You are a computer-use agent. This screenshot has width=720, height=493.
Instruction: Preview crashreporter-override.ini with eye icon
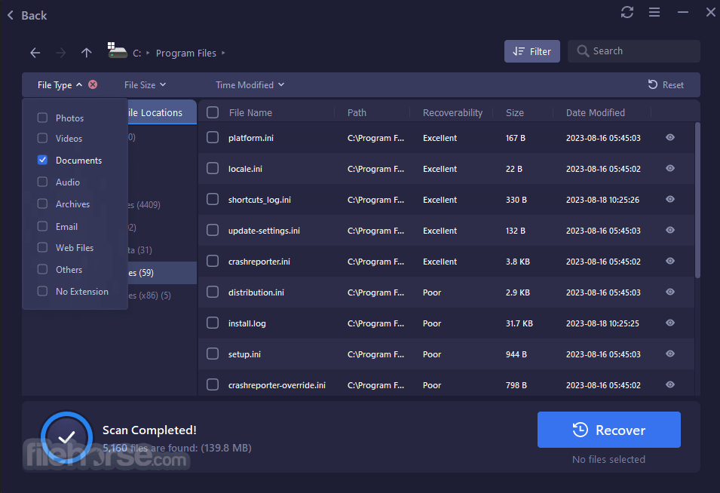pos(670,384)
